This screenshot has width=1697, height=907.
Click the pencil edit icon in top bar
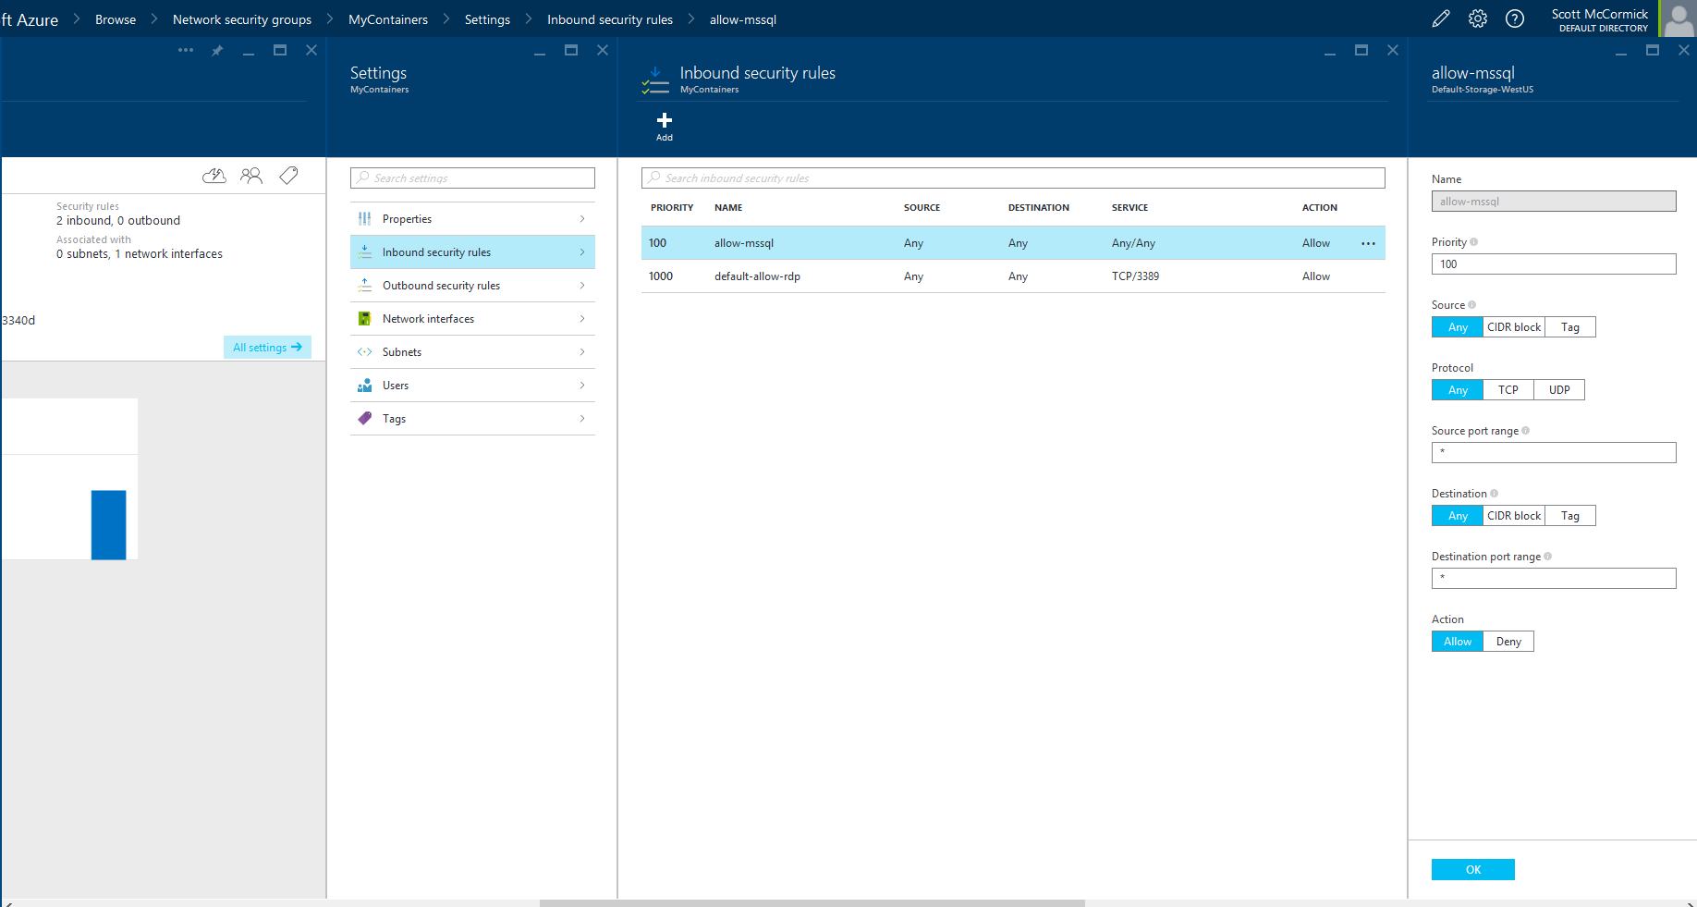[1440, 18]
